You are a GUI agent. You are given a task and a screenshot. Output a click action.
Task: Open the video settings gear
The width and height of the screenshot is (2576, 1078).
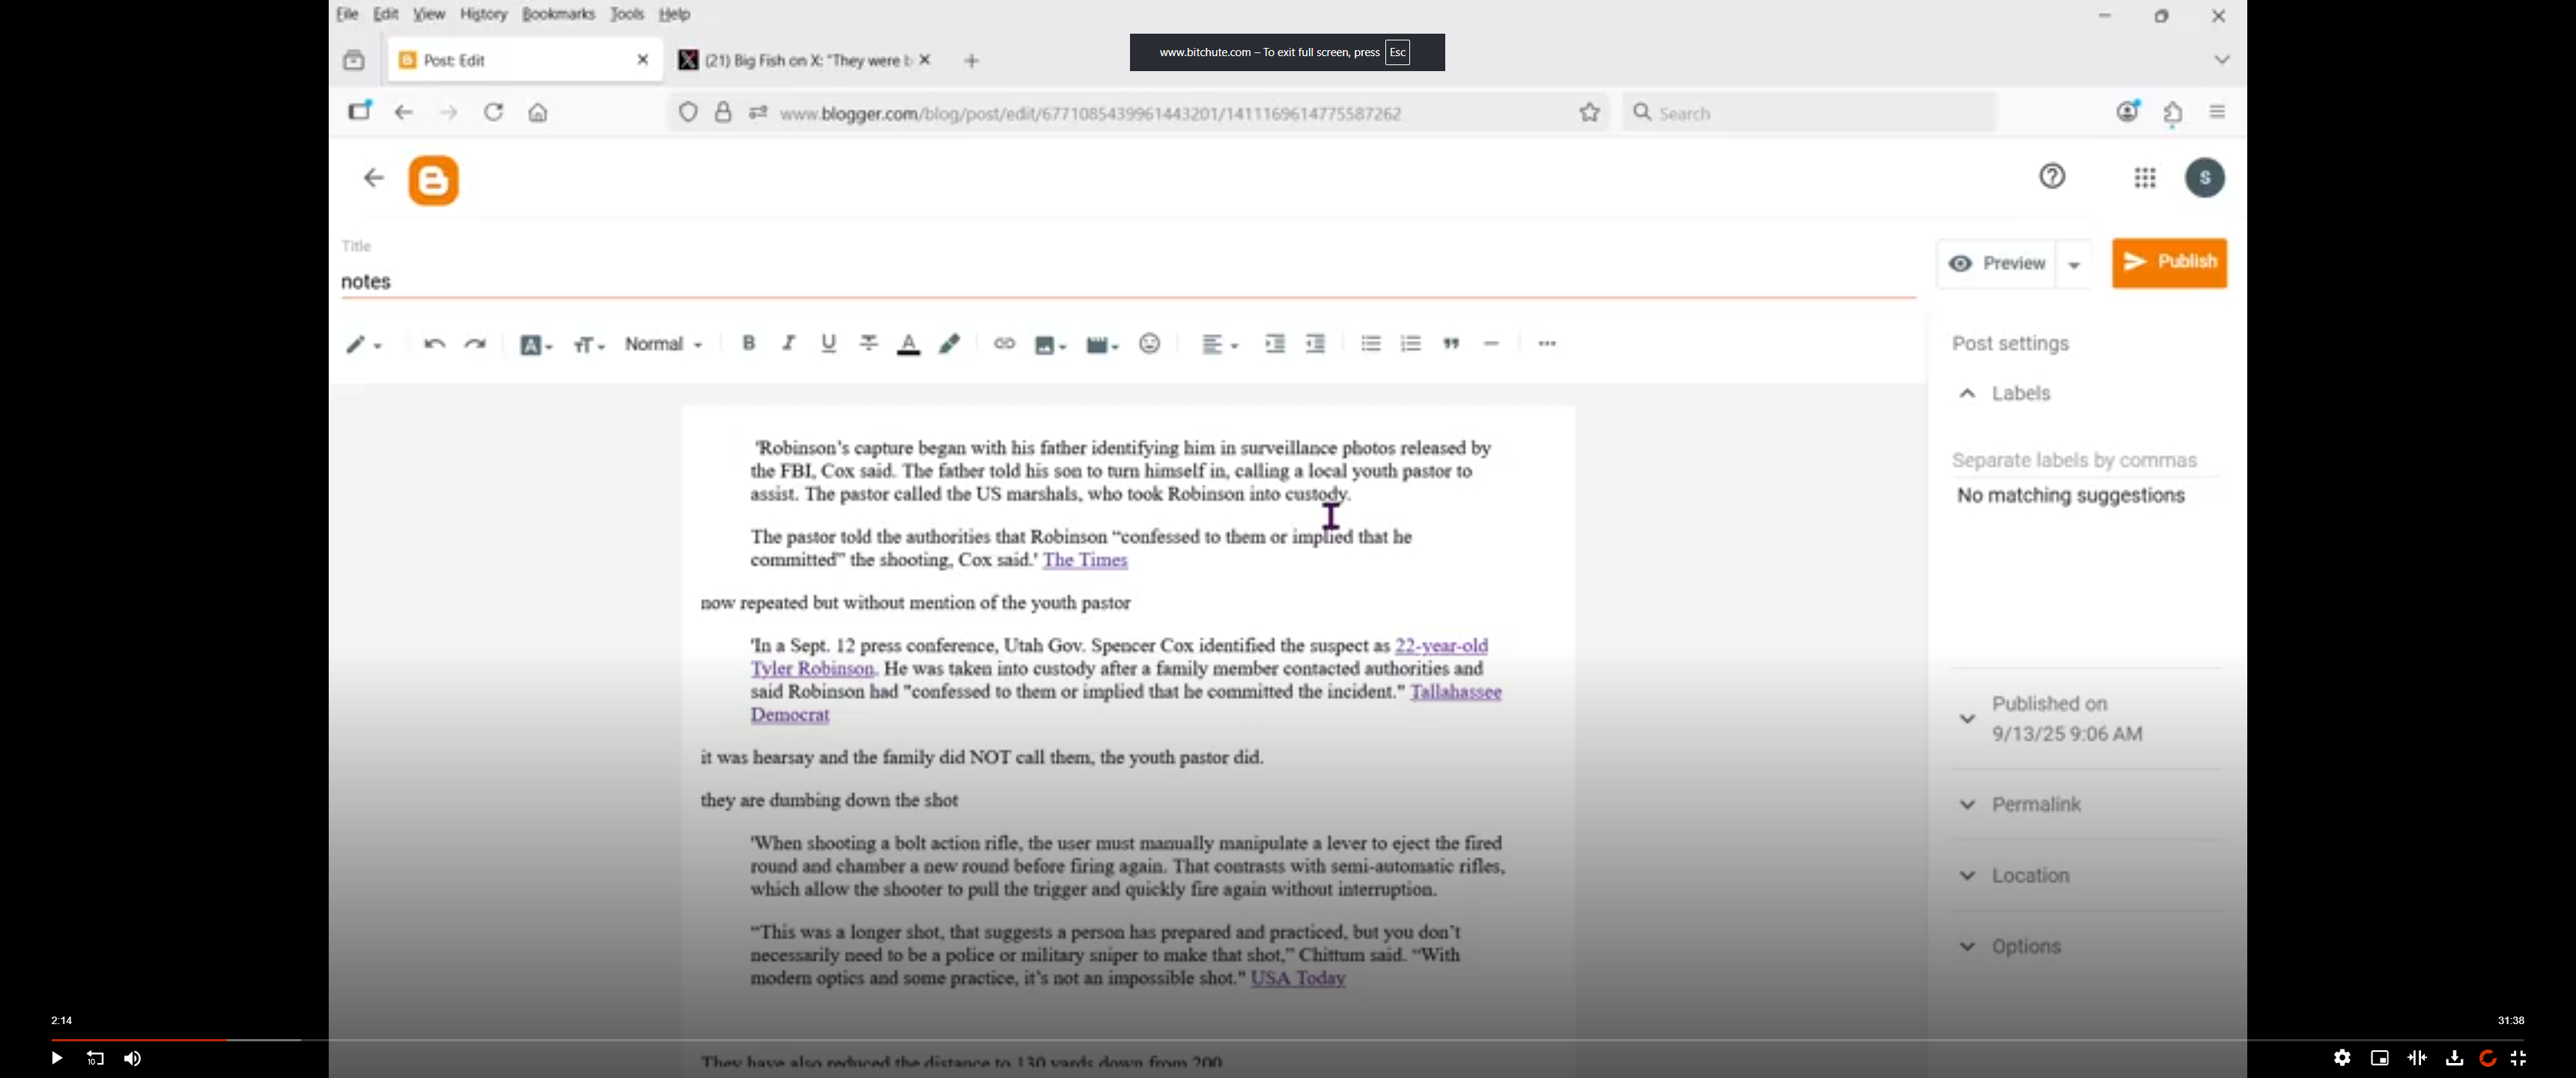pos(2342,1058)
